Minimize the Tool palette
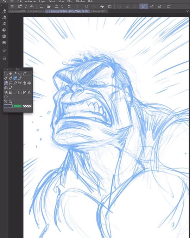 pos(11,69)
